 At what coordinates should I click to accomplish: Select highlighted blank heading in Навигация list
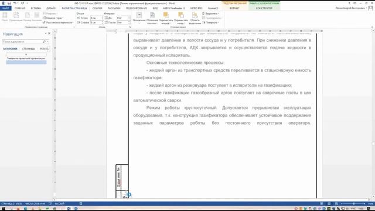coord(26,62)
